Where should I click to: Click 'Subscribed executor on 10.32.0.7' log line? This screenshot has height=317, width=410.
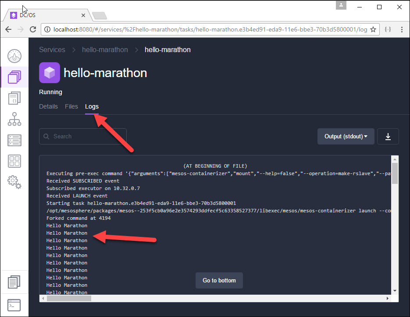point(93,188)
